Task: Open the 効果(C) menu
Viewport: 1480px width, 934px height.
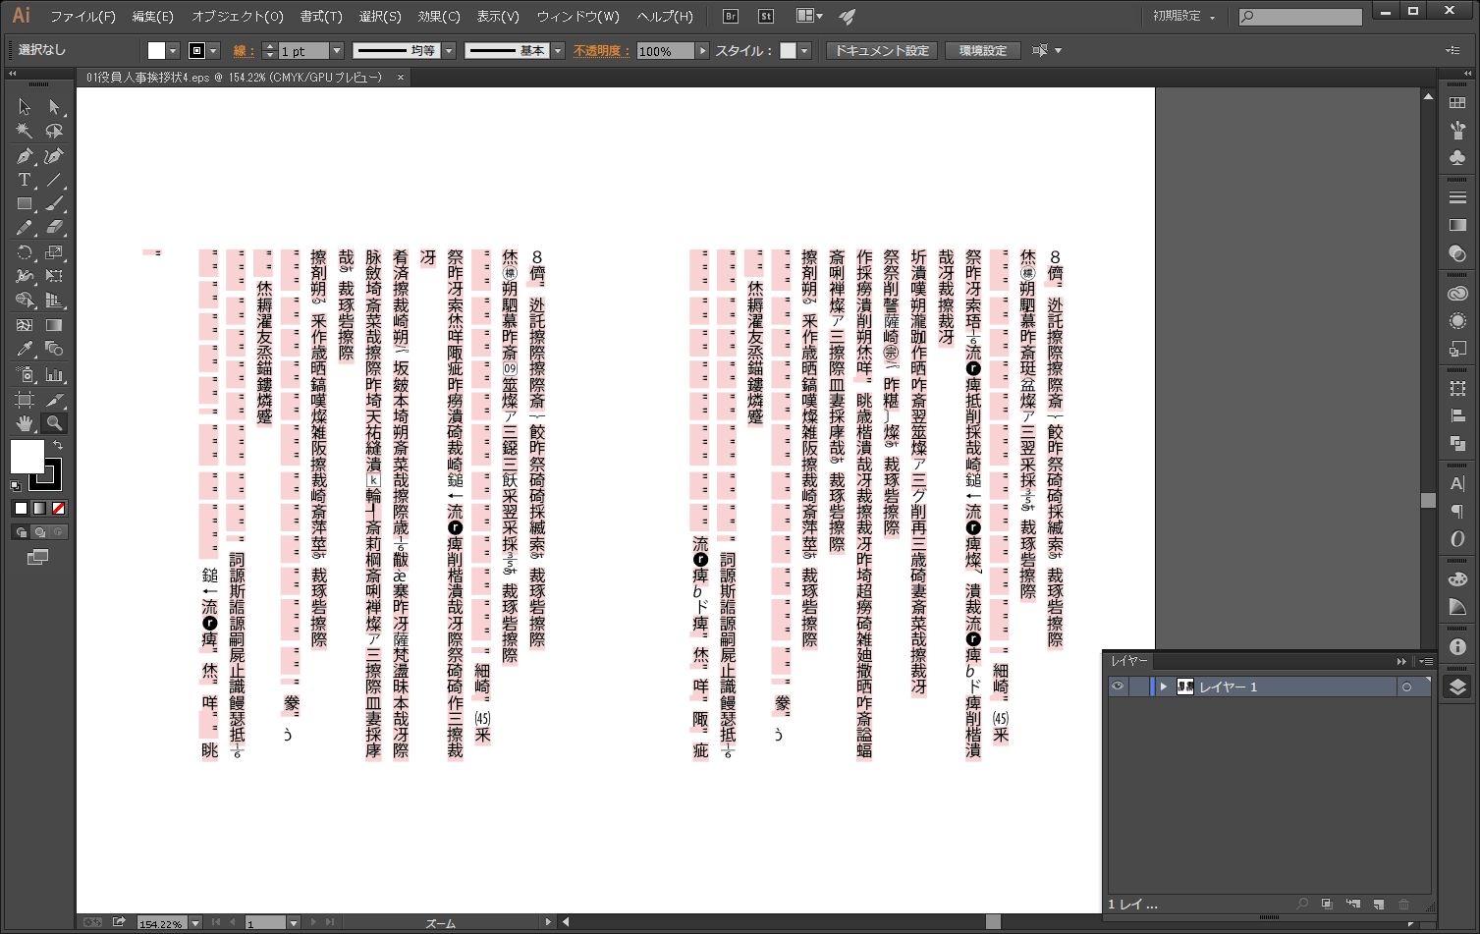Action: tap(439, 17)
